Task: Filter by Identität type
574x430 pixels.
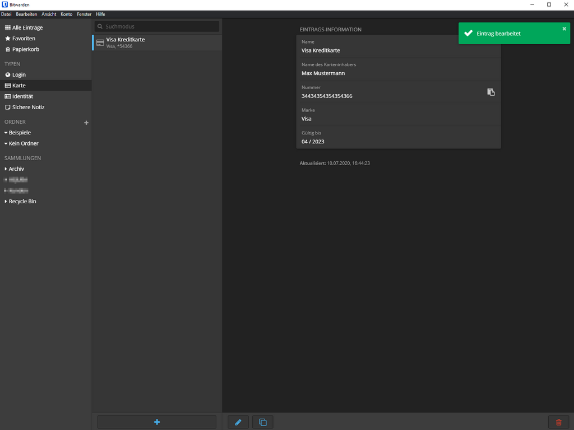Action: coord(19,96)
